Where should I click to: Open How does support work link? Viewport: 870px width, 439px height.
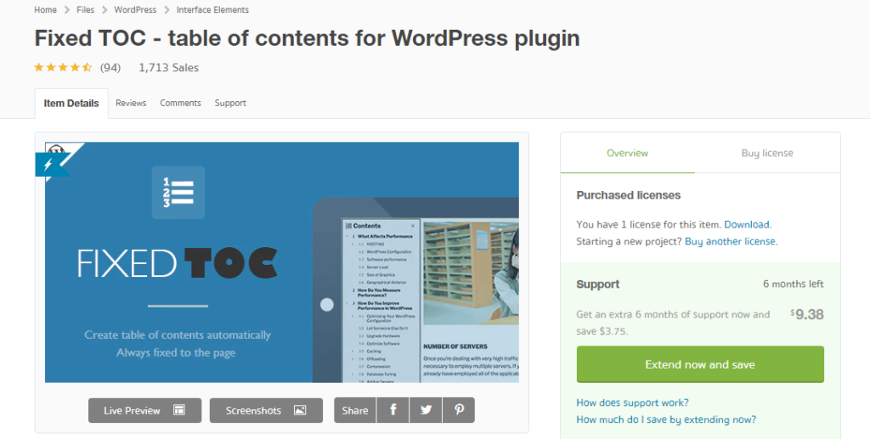(x=632, y=402)
